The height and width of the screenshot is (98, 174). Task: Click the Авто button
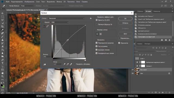[x=125, y=34]
